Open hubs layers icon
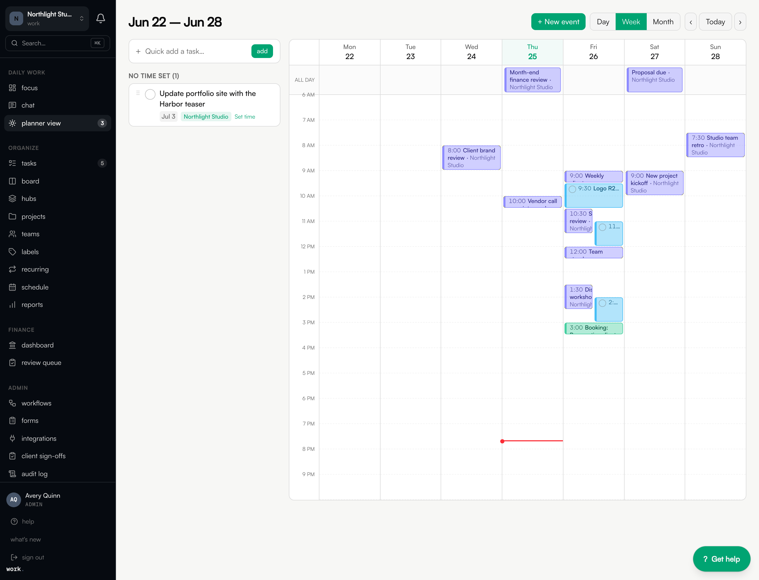The width and height of the screenshot is (759, 580). pos(12,199)
